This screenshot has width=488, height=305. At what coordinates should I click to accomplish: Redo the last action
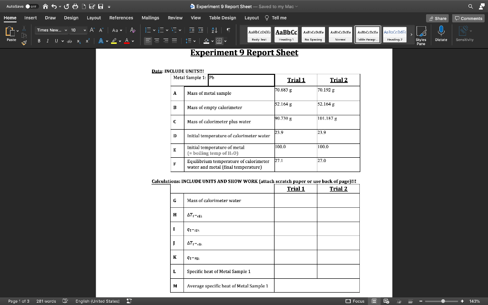66,6
